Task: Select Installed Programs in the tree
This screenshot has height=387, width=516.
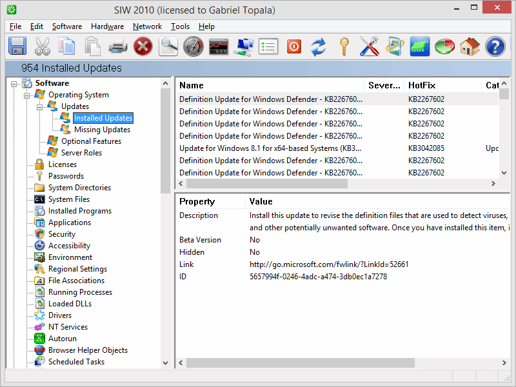Action: [79, 211]
